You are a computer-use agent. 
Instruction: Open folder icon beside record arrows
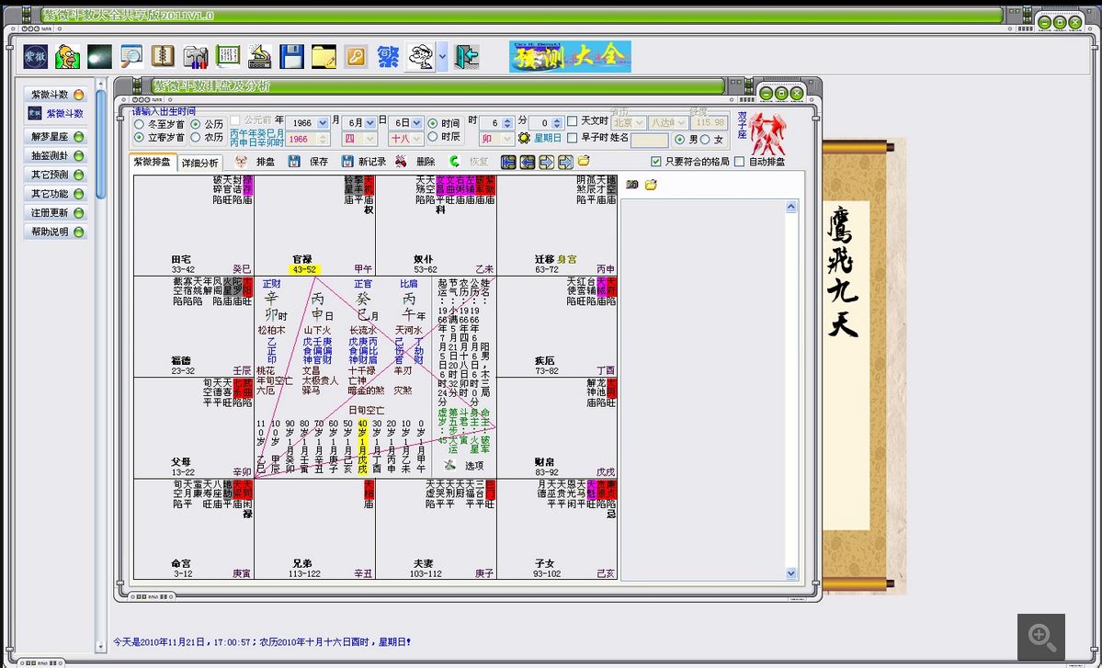(584, 162)
